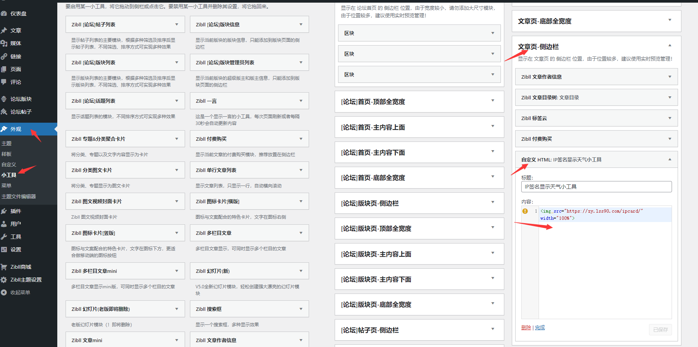The width and height of the screenshot is (698, 347).
Task: Click the 完成 done link
Action: click(x=540, y=327)
